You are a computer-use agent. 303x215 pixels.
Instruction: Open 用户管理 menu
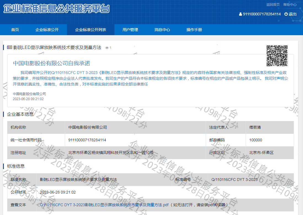(130, 30)
